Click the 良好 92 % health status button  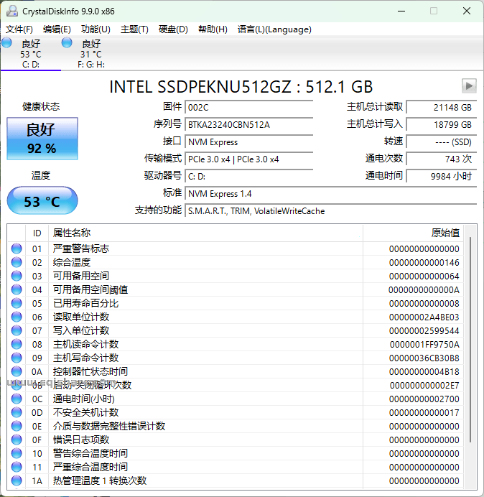pos(42,139)
